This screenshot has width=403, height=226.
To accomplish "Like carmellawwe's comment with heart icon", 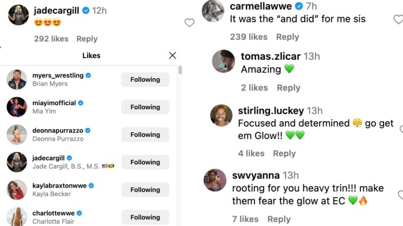I will [398, 19].
